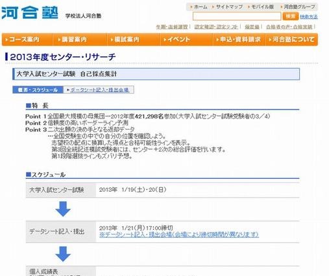Click the 個人成績表 row label
329x276 pixels.
(43, 271)
